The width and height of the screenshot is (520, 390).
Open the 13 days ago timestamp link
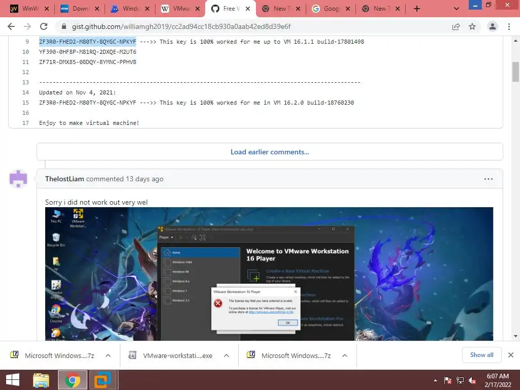144,179
